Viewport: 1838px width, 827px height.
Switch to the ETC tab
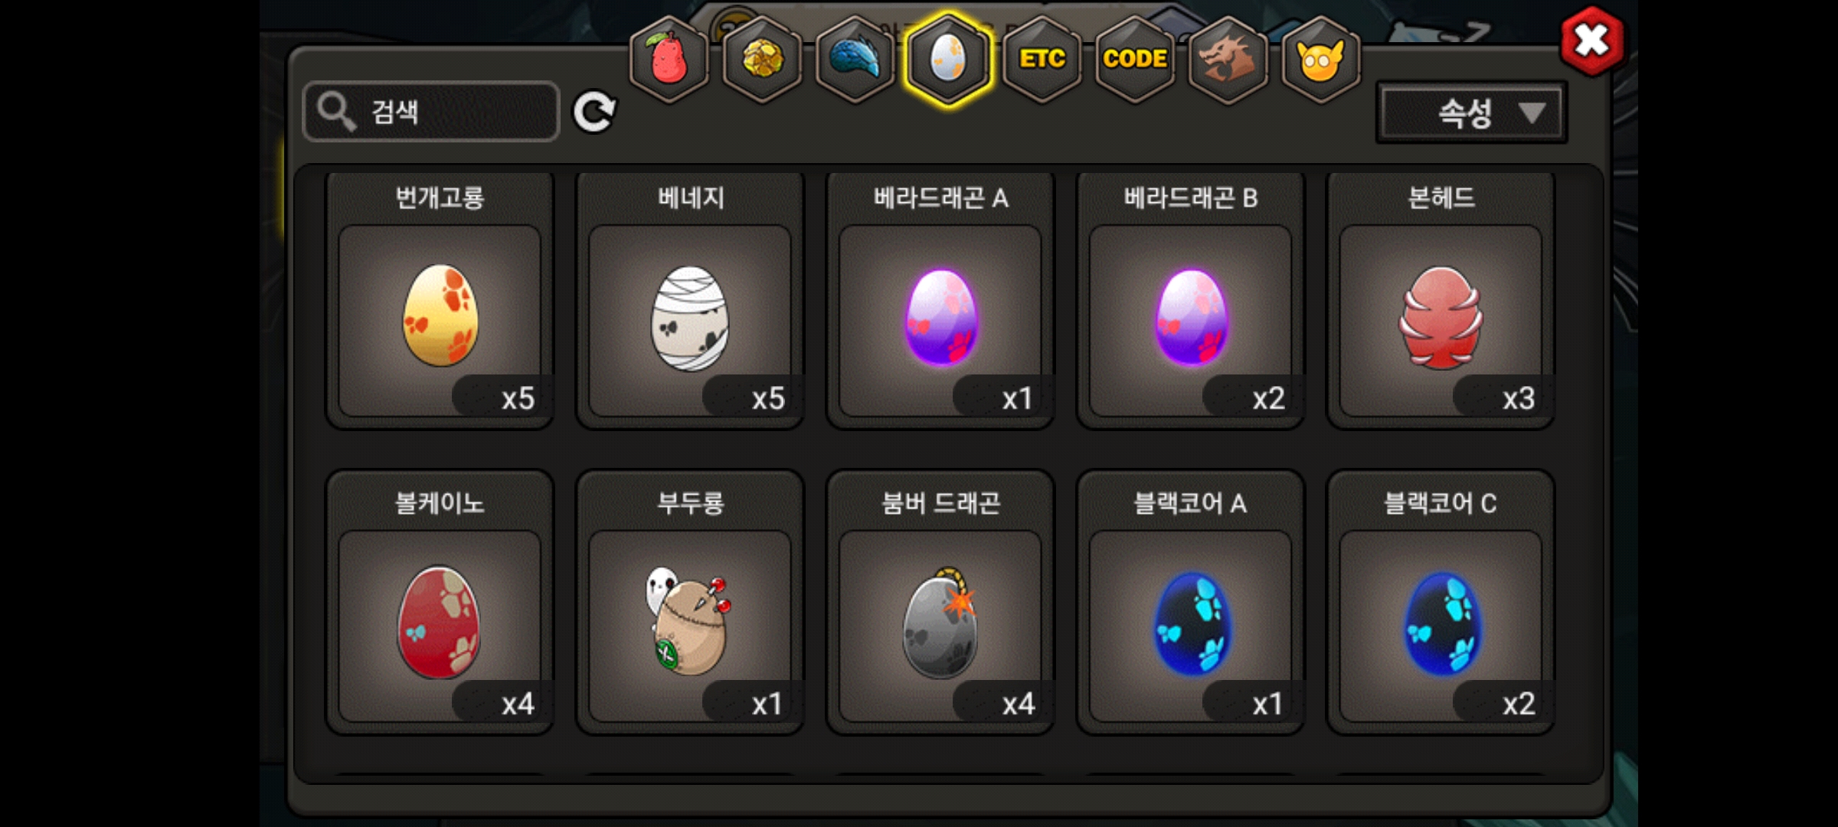1042,59
